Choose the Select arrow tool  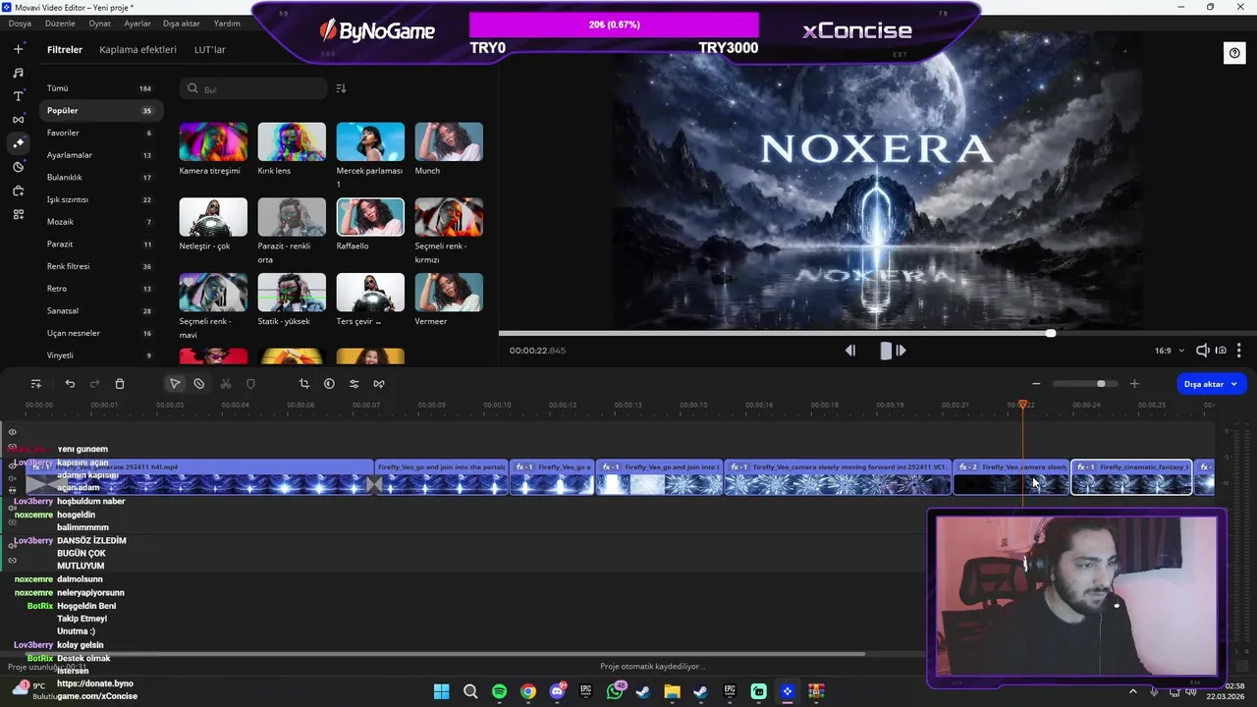coord(175,384)
